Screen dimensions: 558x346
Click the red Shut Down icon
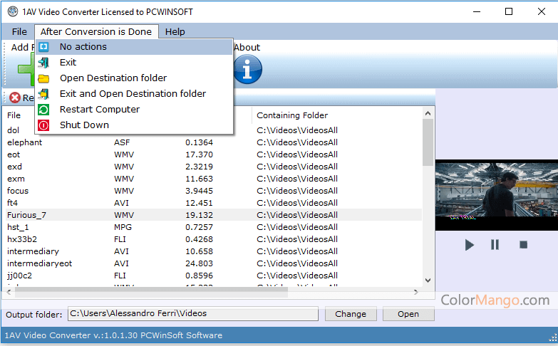click(x=44, y=125)
